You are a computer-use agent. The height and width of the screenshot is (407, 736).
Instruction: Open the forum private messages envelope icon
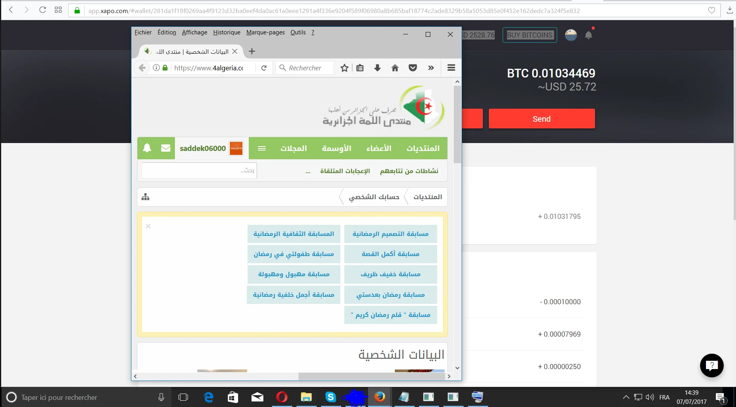tap(165, 148)
